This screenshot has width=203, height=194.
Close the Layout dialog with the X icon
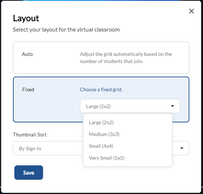click(192, 11)
